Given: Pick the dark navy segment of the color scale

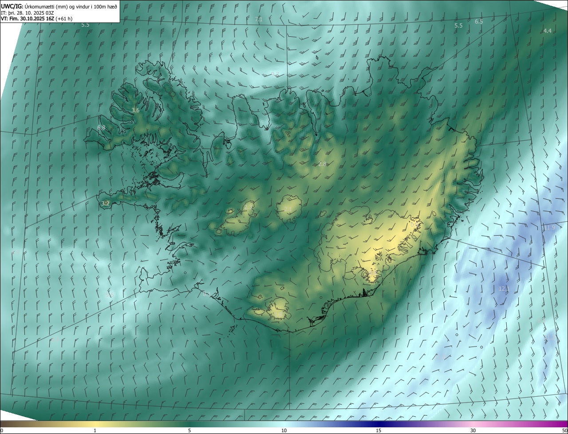Looking at the screenshot, I should (x=379, y=424).
